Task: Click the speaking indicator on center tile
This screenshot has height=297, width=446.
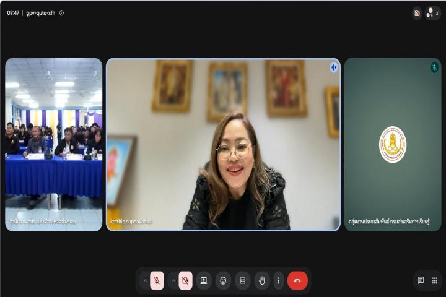Action: click(x=334, y=67)
